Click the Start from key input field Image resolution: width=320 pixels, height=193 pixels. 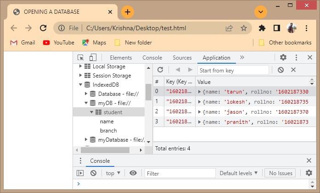coord(233,70)
